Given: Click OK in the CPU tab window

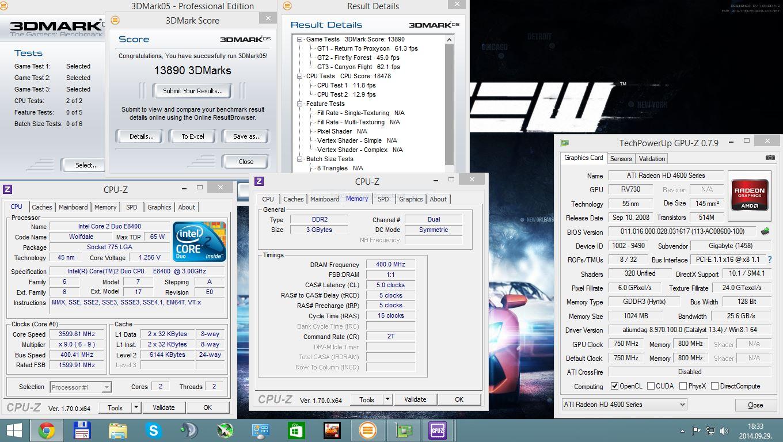Looking at the screenshot, I should (207, 407).
